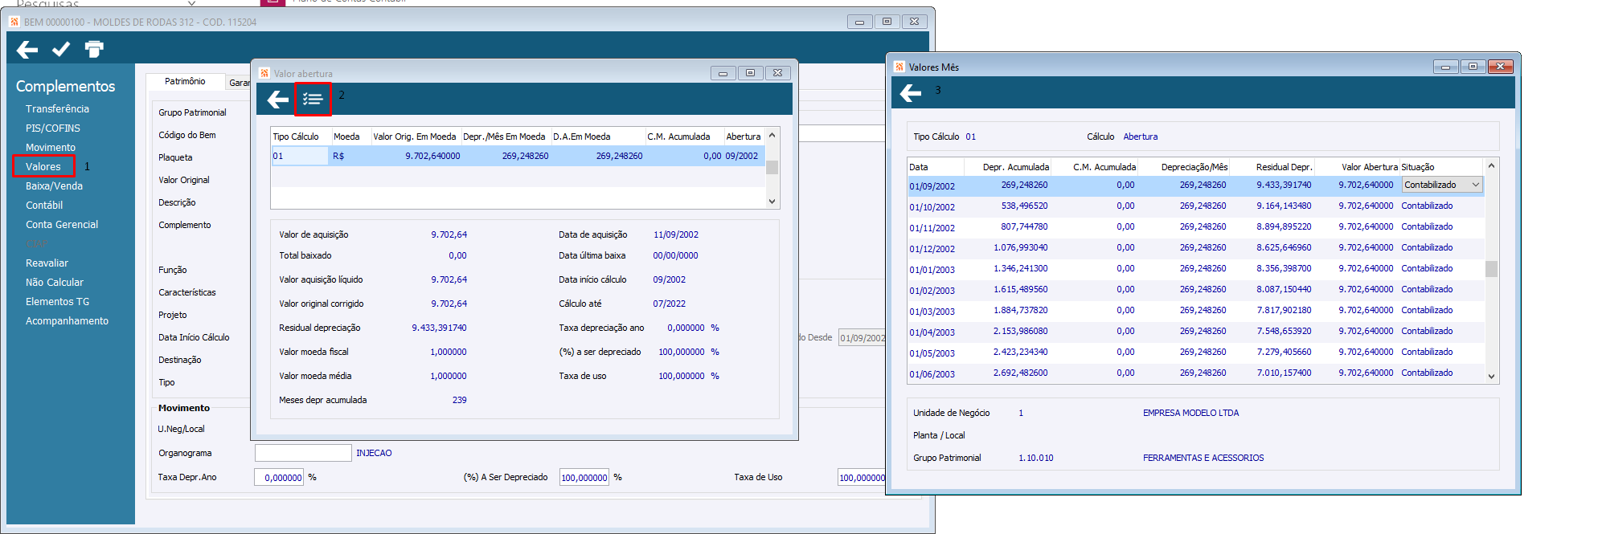Open Transferência in Complementos sidebar

[57, 108]
